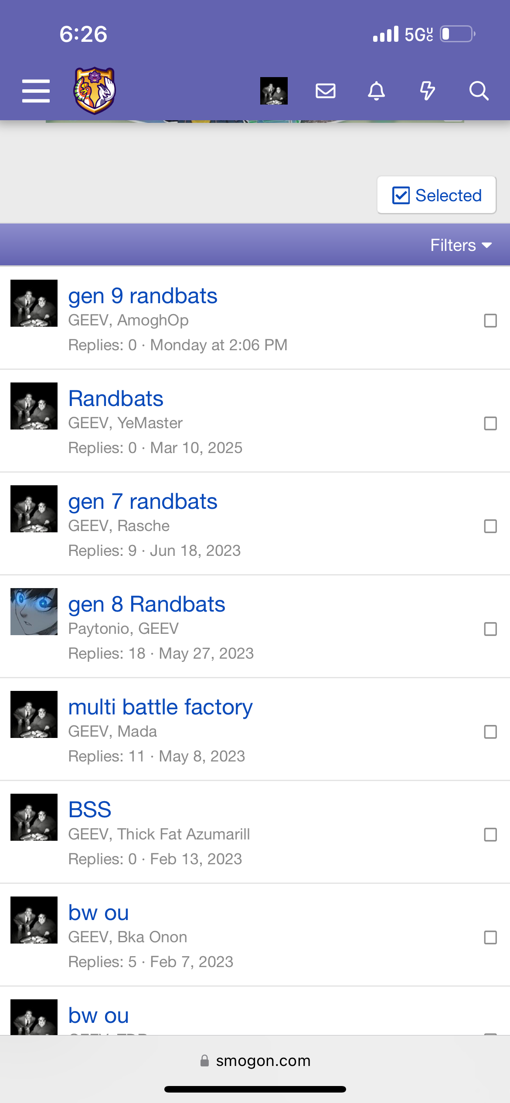Open the BSS conversation
Image resolution: width=510 pixels, height=1103 pixels.
point(90,810)
